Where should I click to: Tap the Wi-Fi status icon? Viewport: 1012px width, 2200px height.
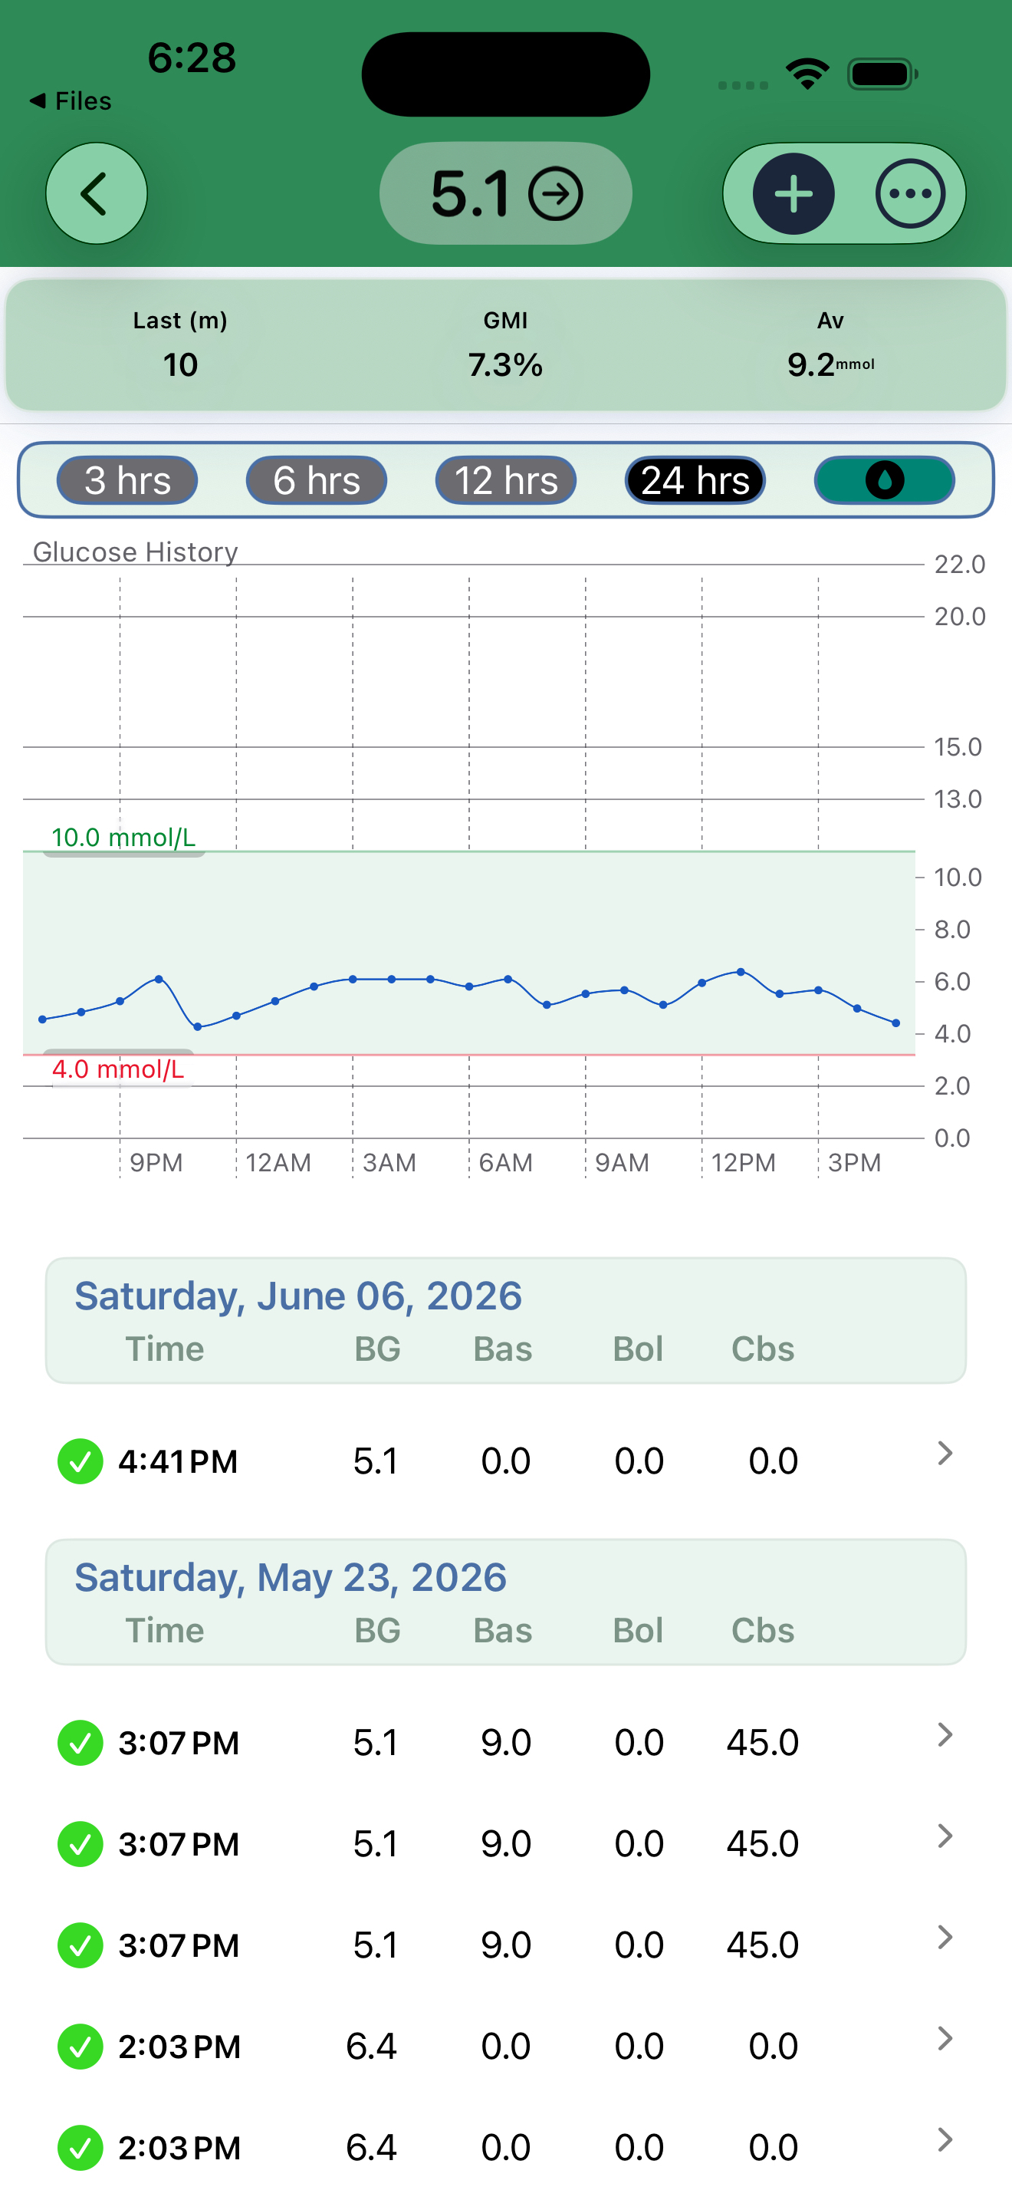[808, 74]
